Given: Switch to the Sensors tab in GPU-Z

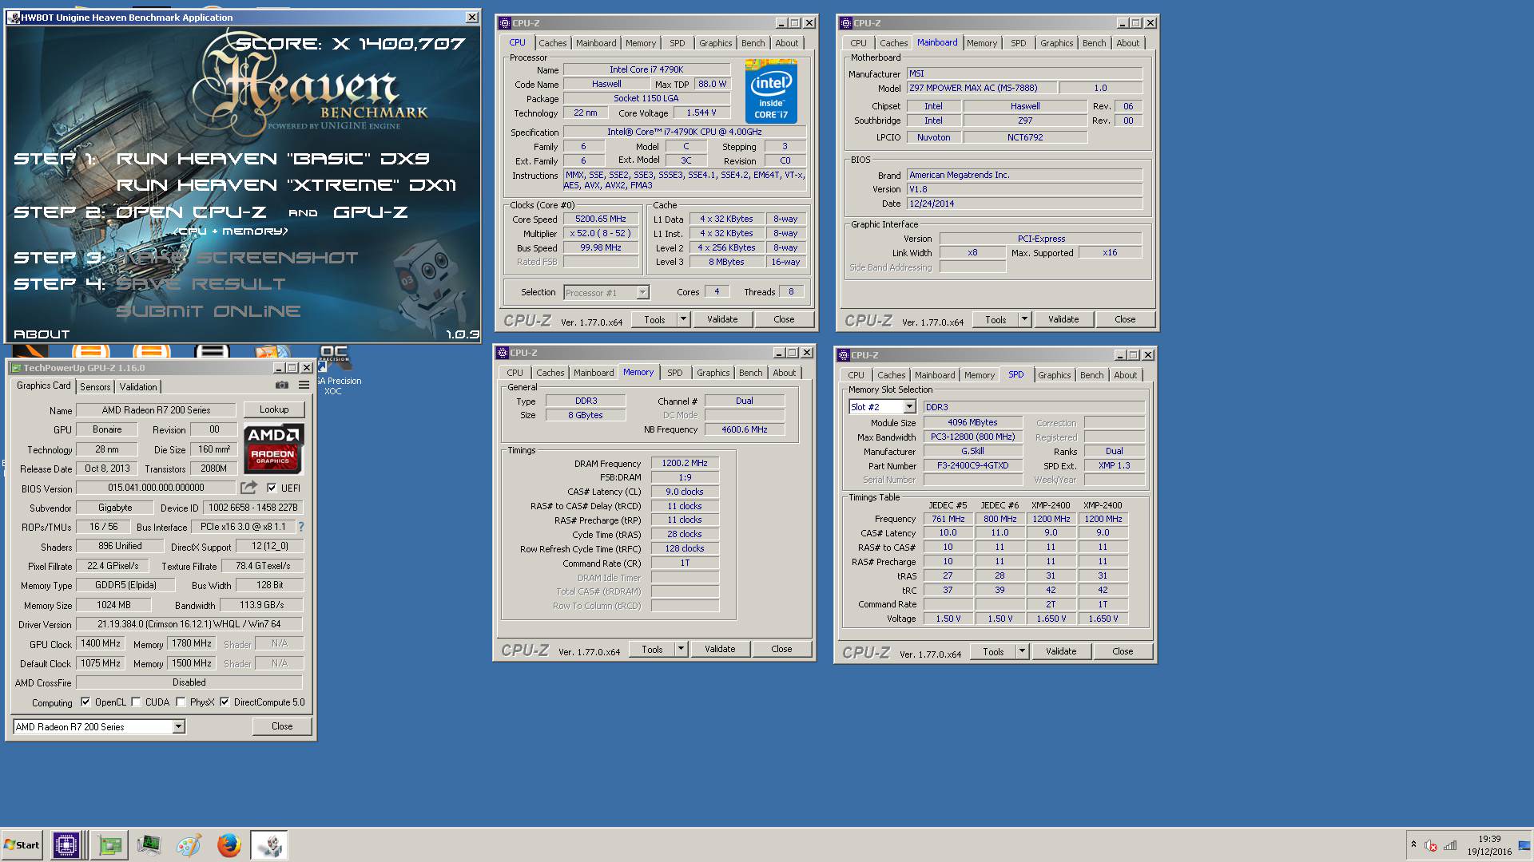Looking at the screenshot, I should 95,386.
